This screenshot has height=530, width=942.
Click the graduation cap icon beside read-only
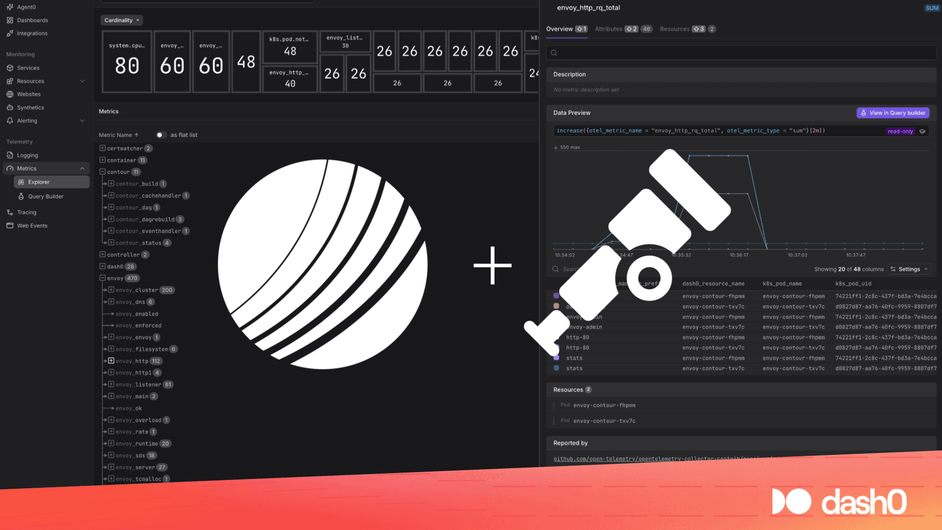point(922,132)
